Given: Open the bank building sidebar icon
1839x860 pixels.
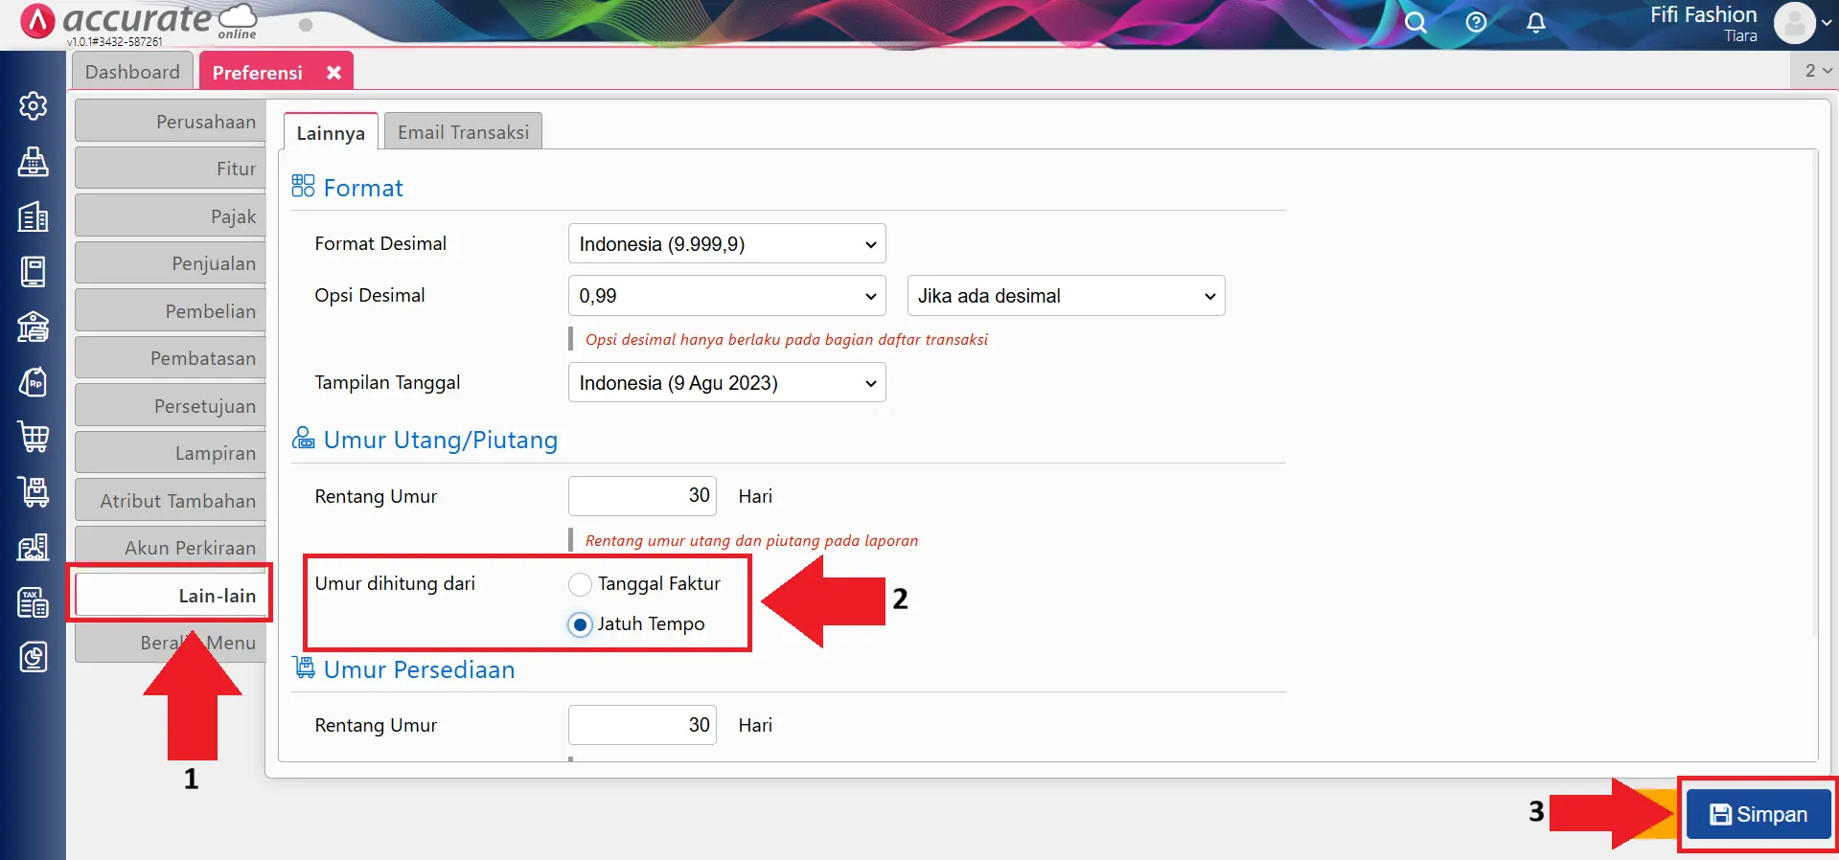Looking at the screenshot, I should pyautogui.click(x=34, y=328).
